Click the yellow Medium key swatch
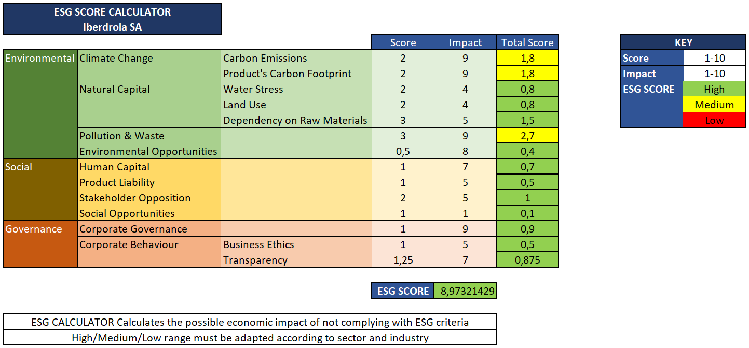Screen dimensions: 749x348 714,105
